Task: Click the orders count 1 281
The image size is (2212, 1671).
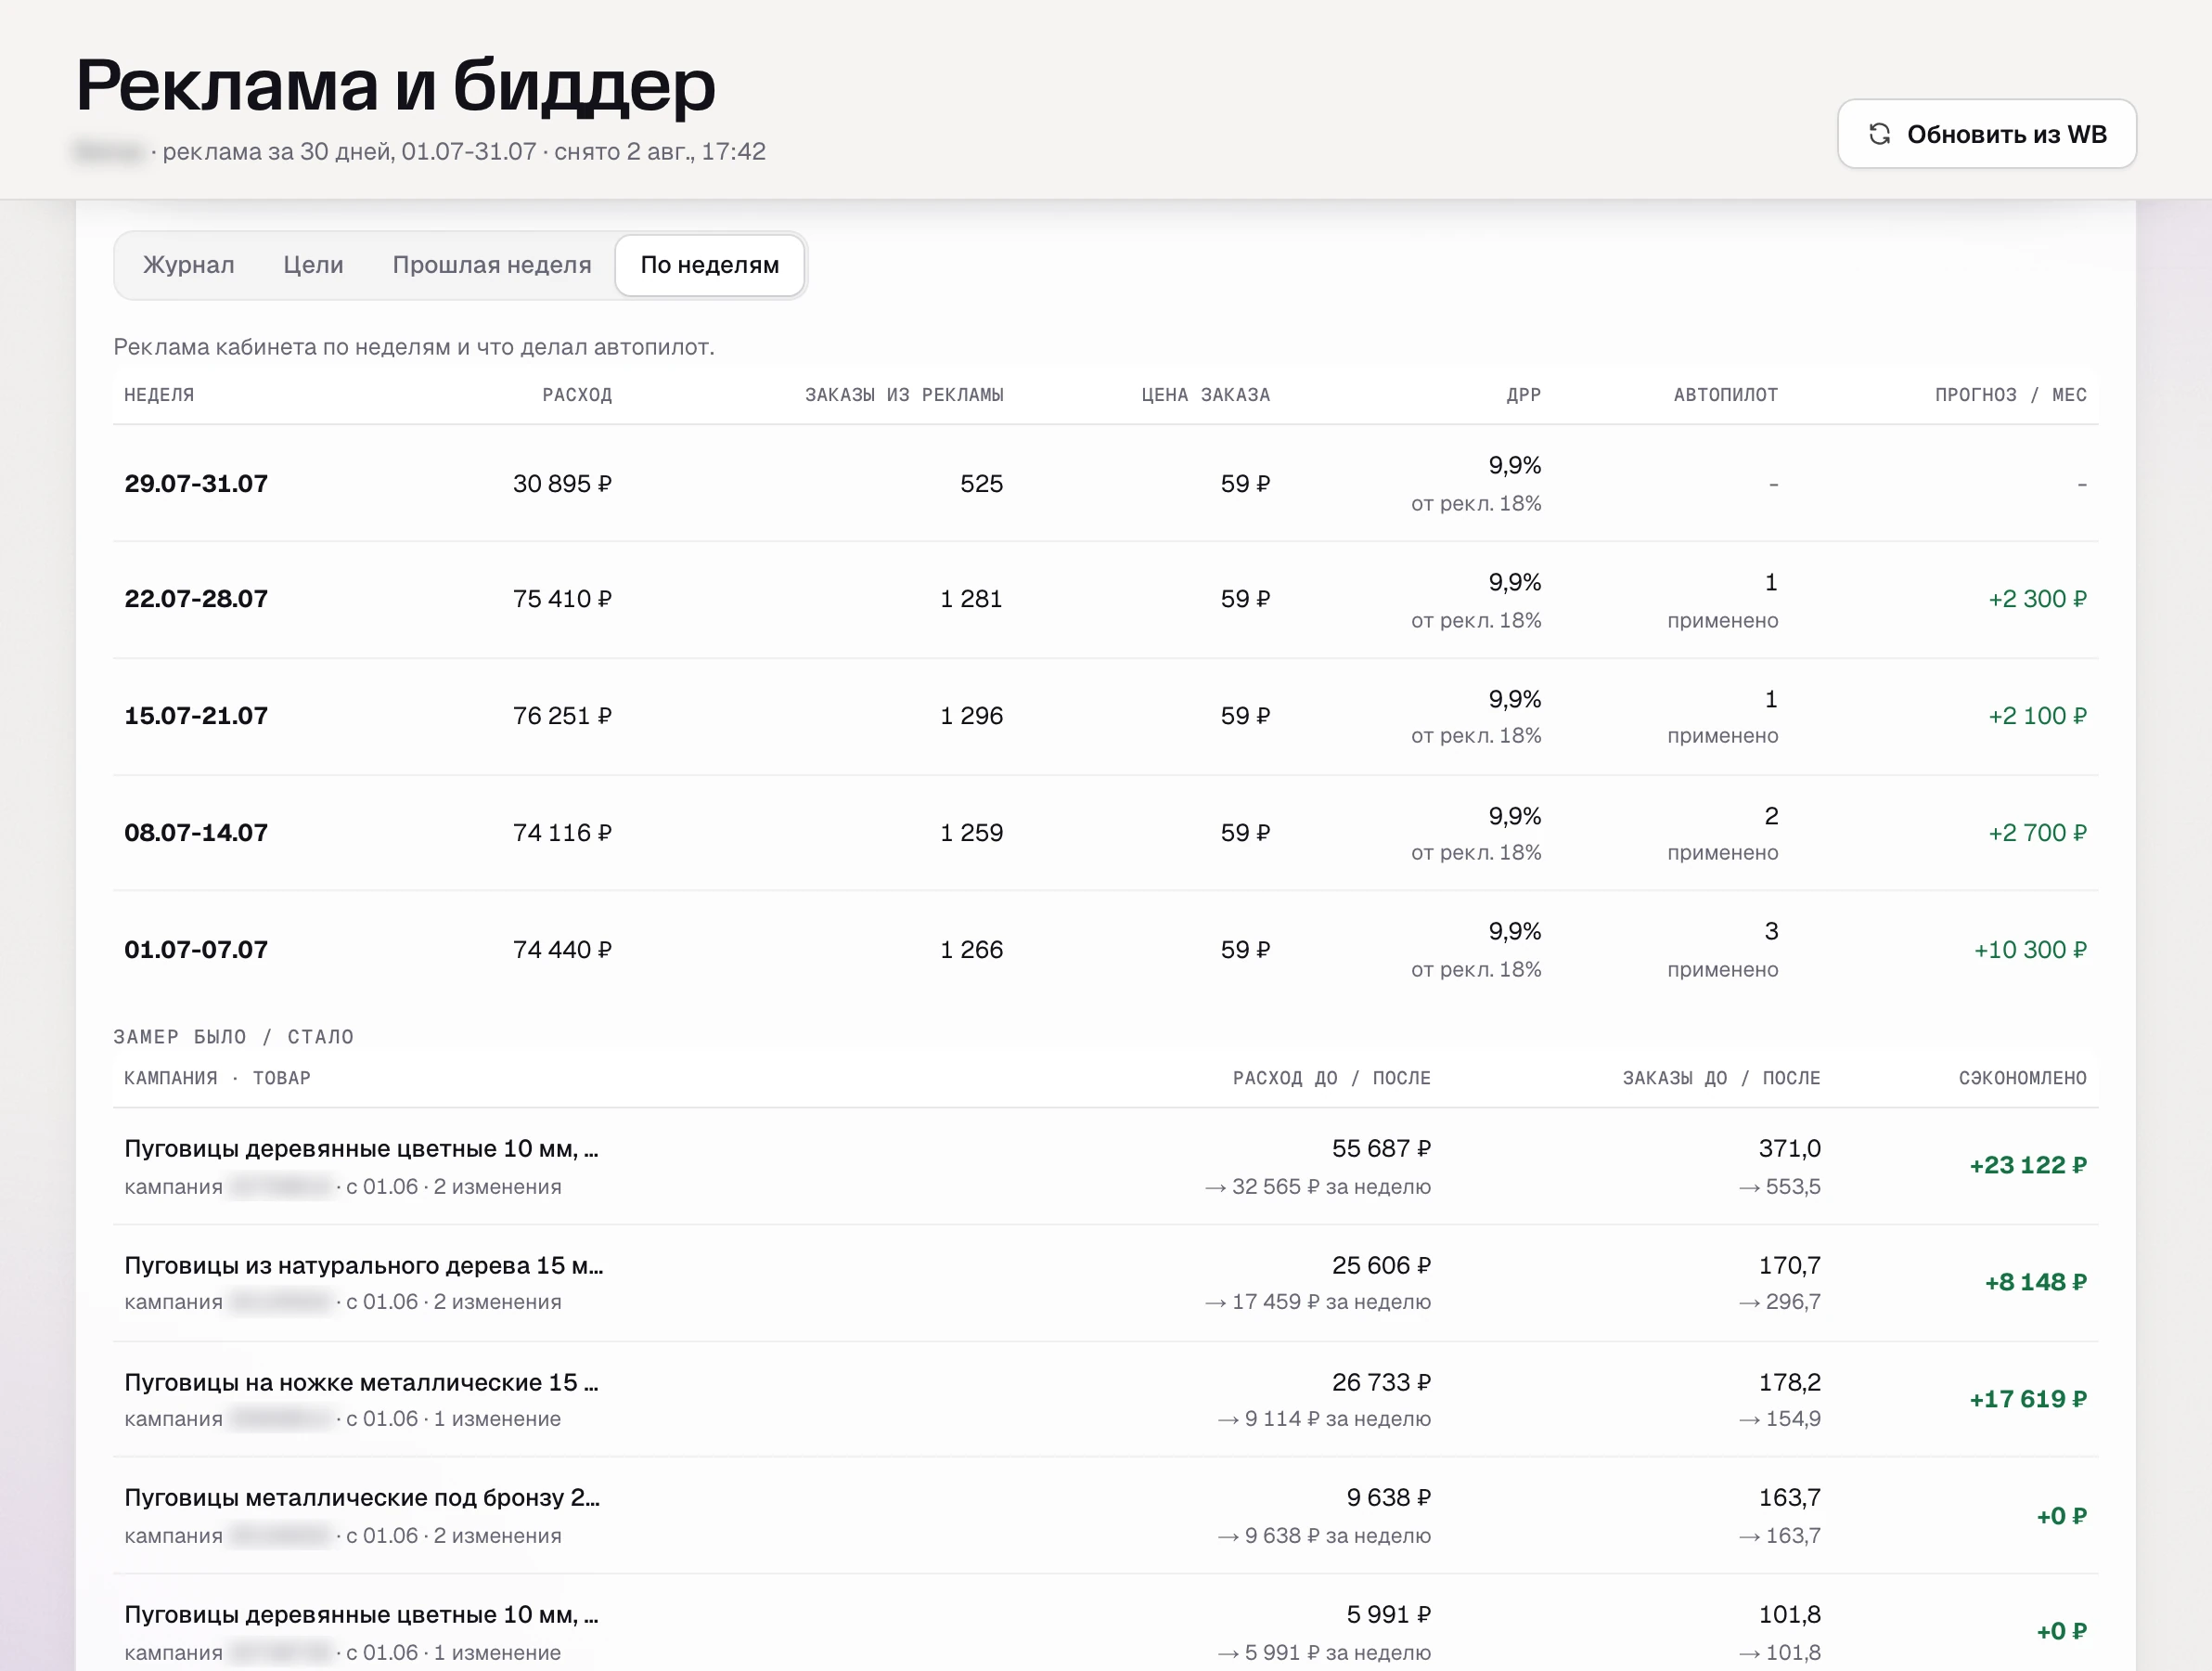Action: (x=971, y=600)
